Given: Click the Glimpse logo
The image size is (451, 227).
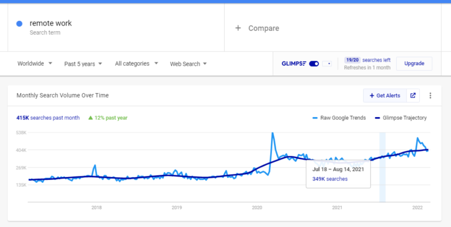Looking at the screenshot, I should coord(294,63).
